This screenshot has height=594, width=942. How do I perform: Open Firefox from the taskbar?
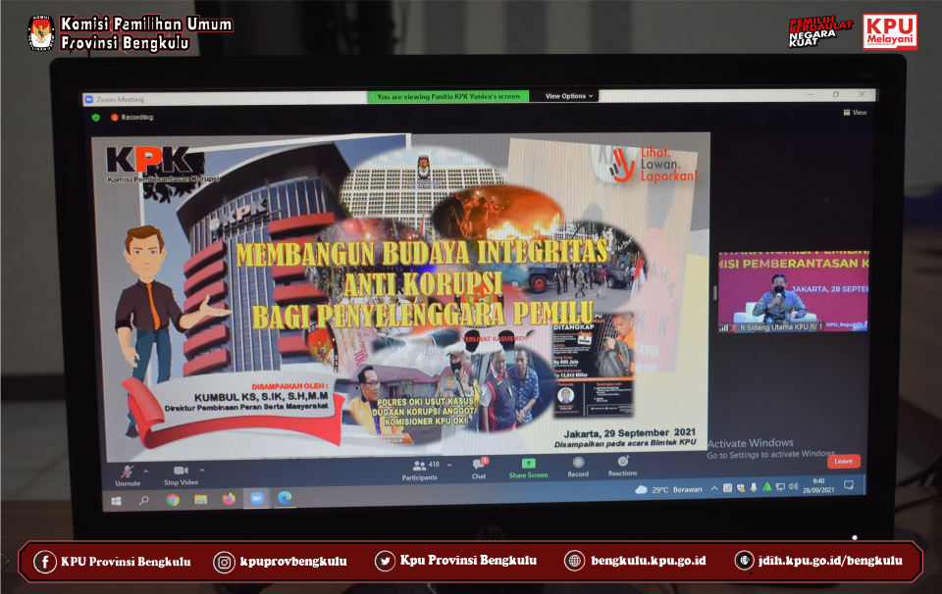pyautogui.click(x=229, y=499)
